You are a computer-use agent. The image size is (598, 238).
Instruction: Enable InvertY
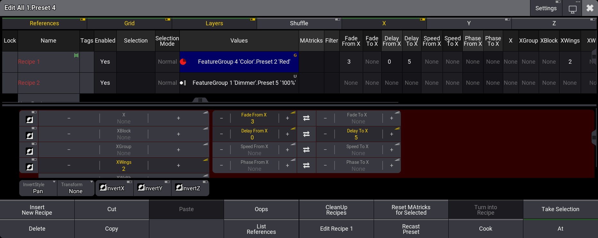(152, 188)
